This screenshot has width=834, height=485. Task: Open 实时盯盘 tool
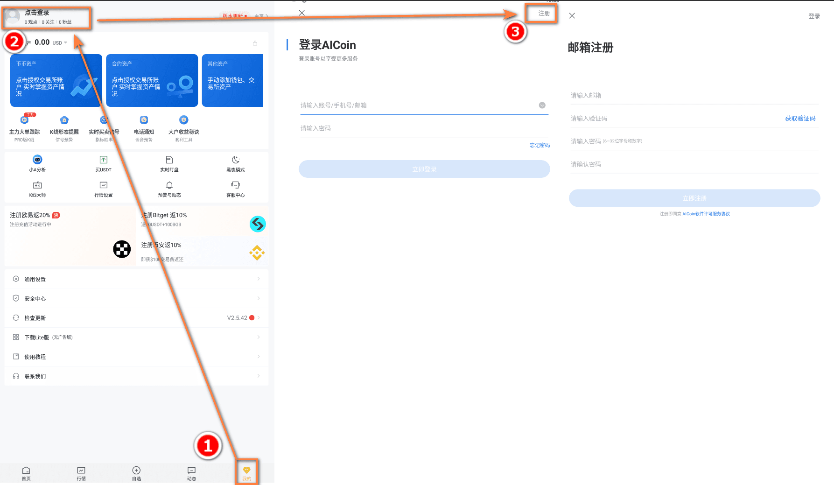pos(169,160)
